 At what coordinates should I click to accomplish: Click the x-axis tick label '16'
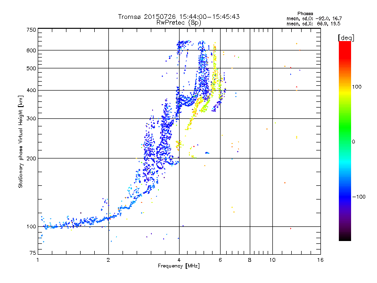pyautogui.click(x=320, y=260)
